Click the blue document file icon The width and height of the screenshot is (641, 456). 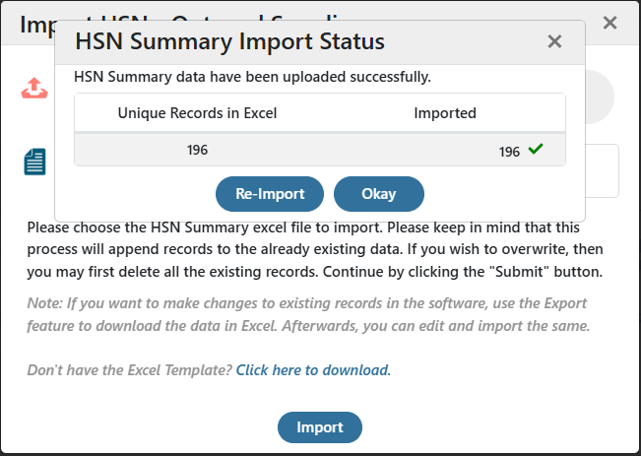click(34, 162)
